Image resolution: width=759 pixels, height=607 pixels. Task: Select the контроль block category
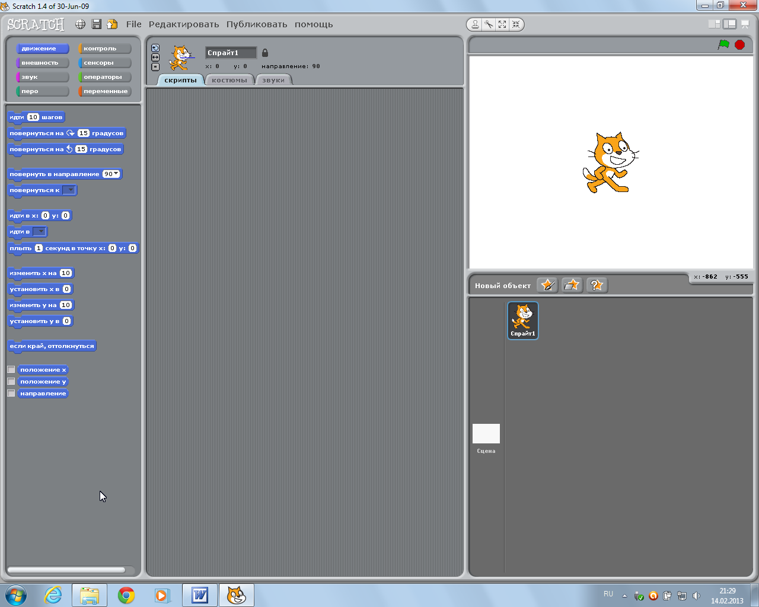coord(105,49)
